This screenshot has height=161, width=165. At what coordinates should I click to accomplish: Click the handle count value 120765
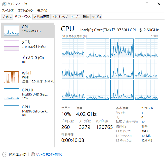(104, 127)
